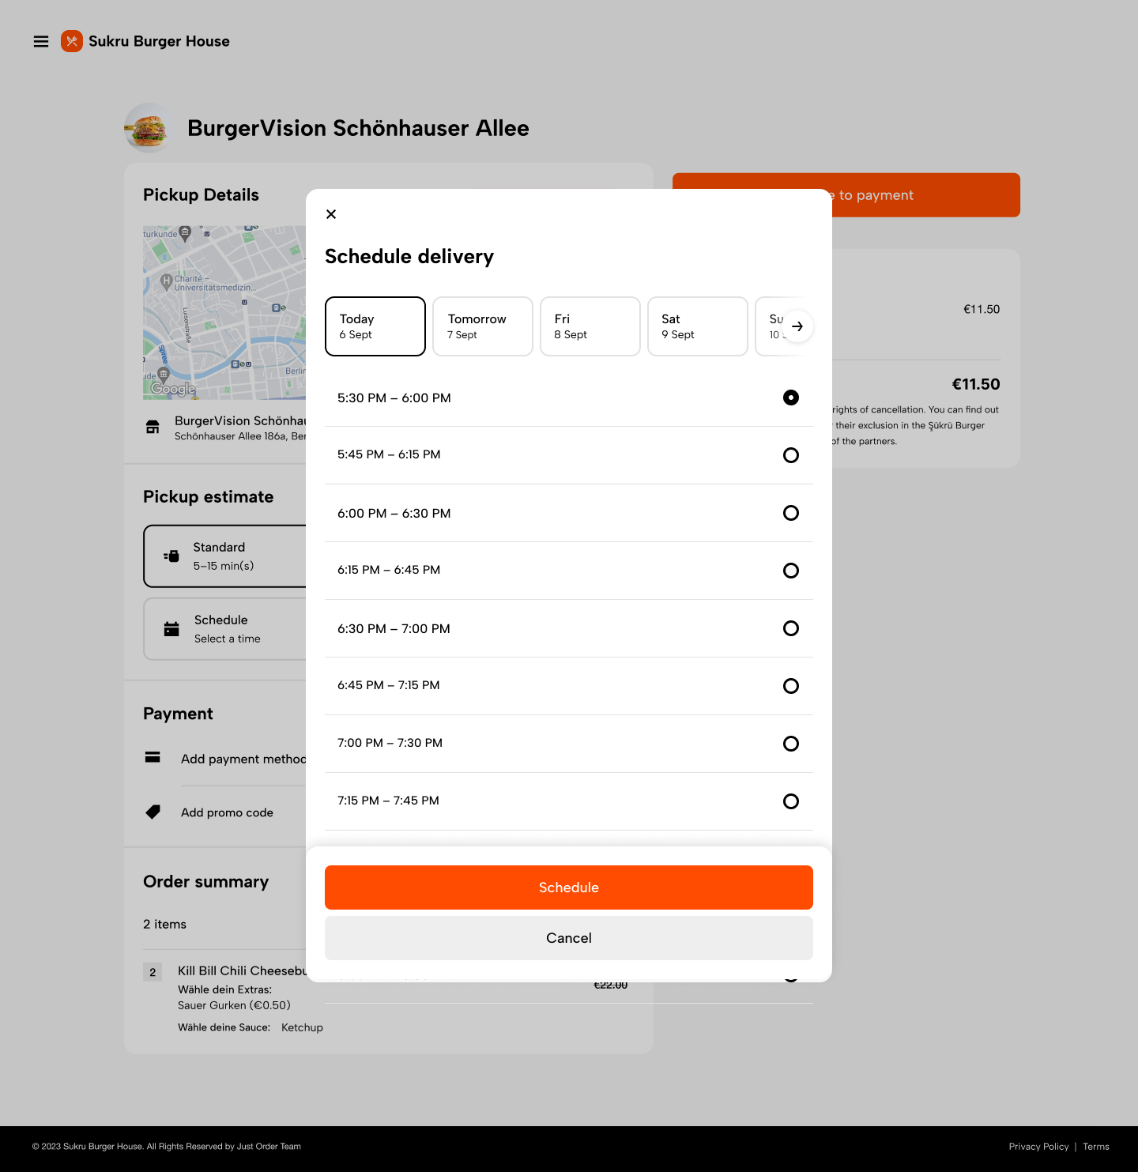Click the Sukru Burger House logo icon
This screenshot has height=1172, width=1138.
click(72, 41)
